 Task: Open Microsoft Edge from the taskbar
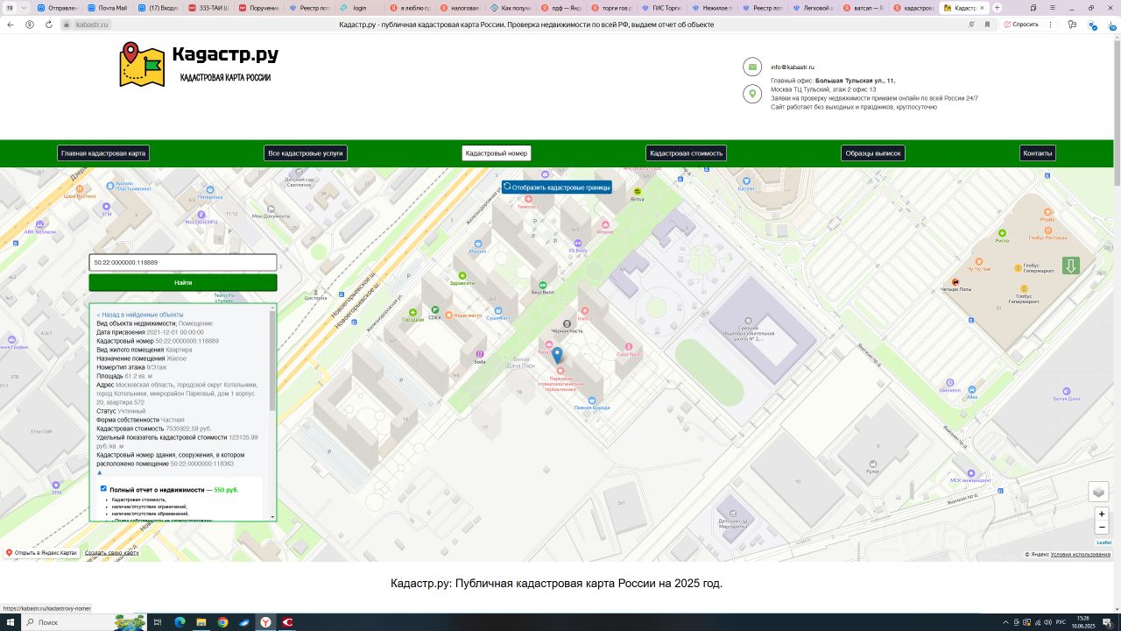180,622
